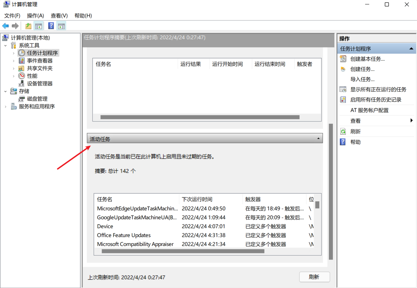Click the 帮助 question mark icon in actions
The height and width of the screenshot is (288, 417).
click(x=343, y=142)
